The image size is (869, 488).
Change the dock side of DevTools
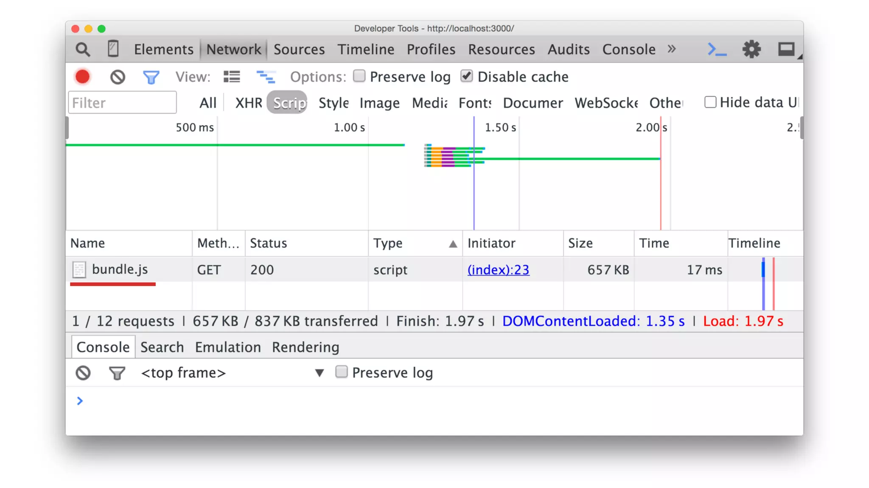[786, 50]
